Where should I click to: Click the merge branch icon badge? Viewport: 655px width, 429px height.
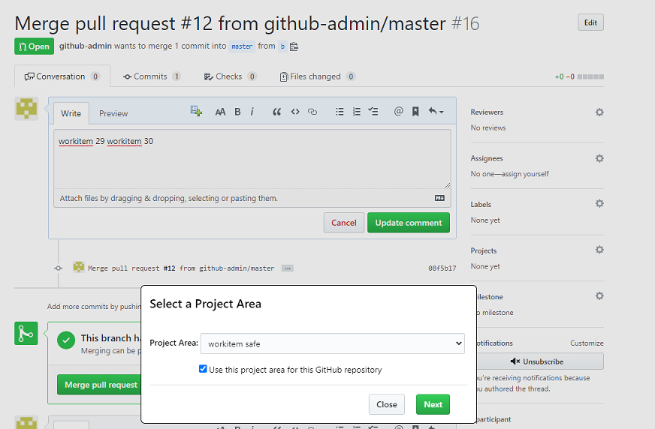(x=26, y=334)
